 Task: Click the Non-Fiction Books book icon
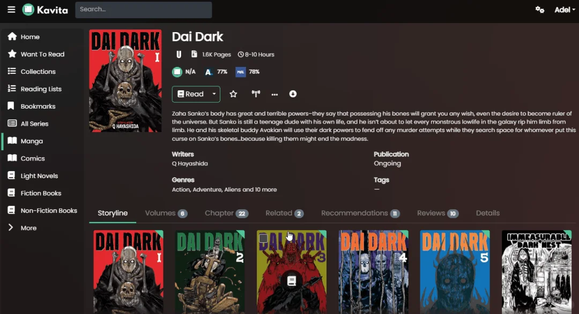pyautogui.click(x=11, y=210)
